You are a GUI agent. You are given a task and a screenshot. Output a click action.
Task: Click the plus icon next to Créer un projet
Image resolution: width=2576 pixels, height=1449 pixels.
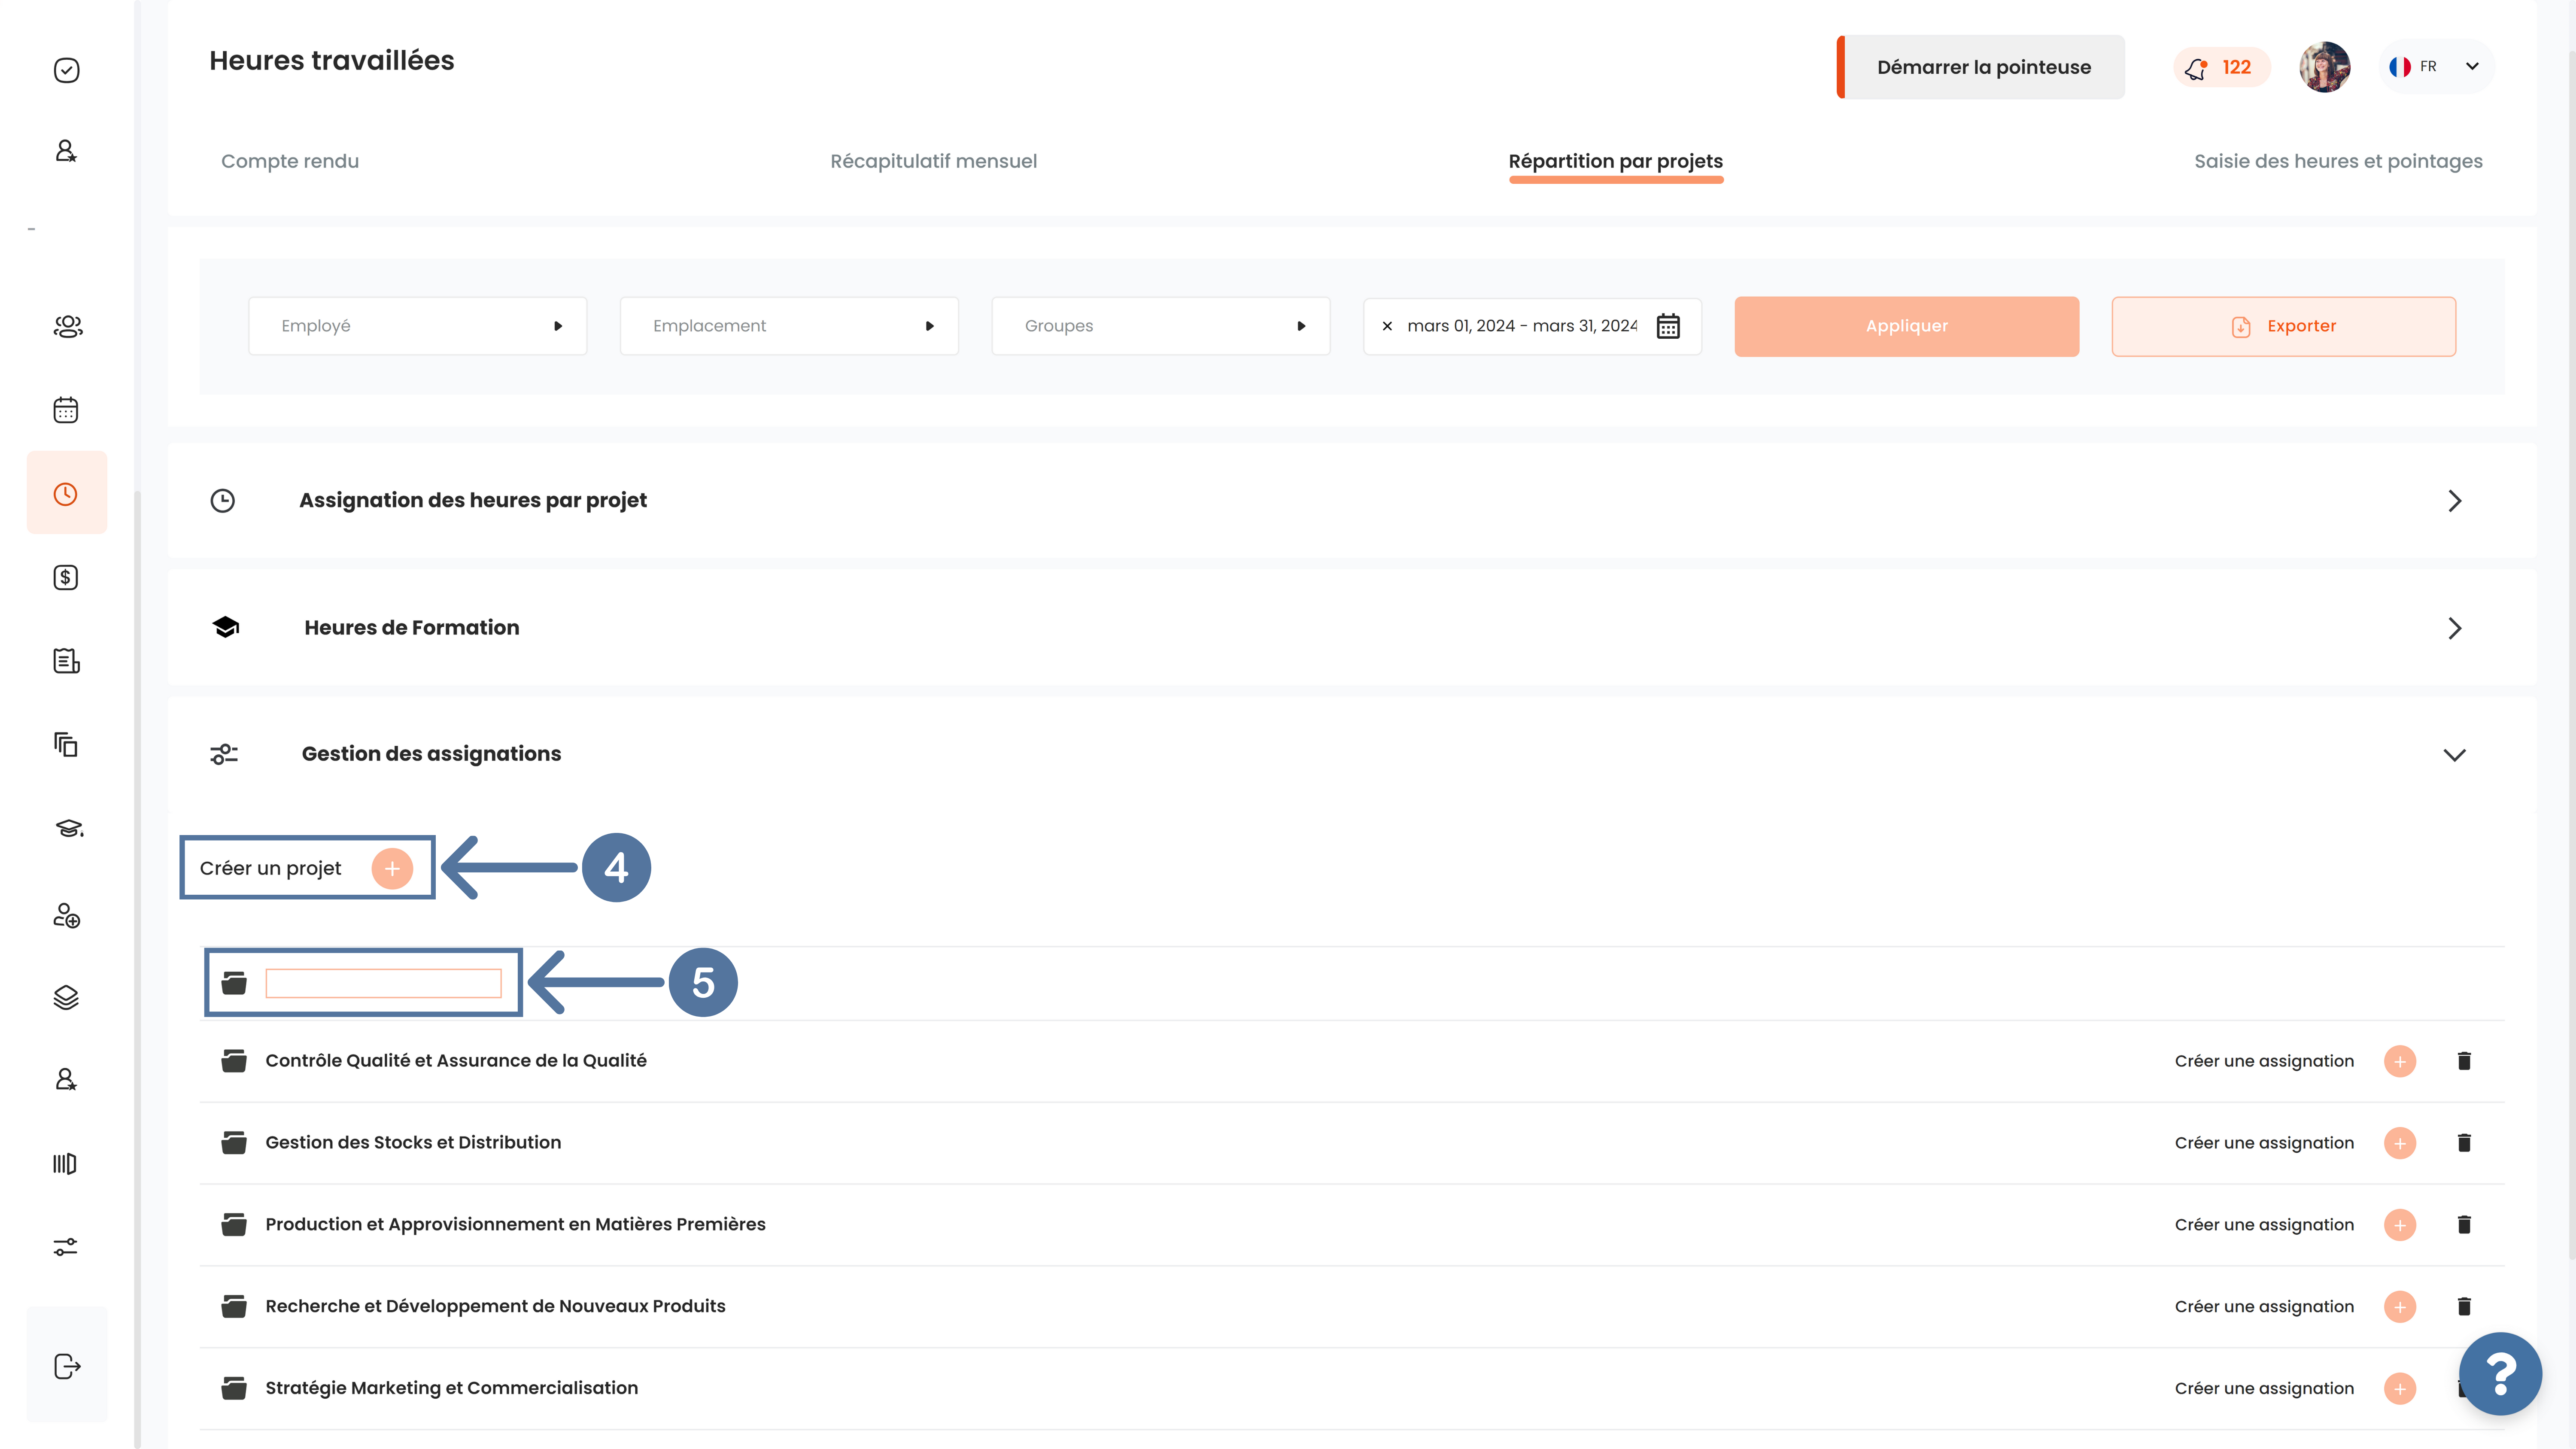392,868
